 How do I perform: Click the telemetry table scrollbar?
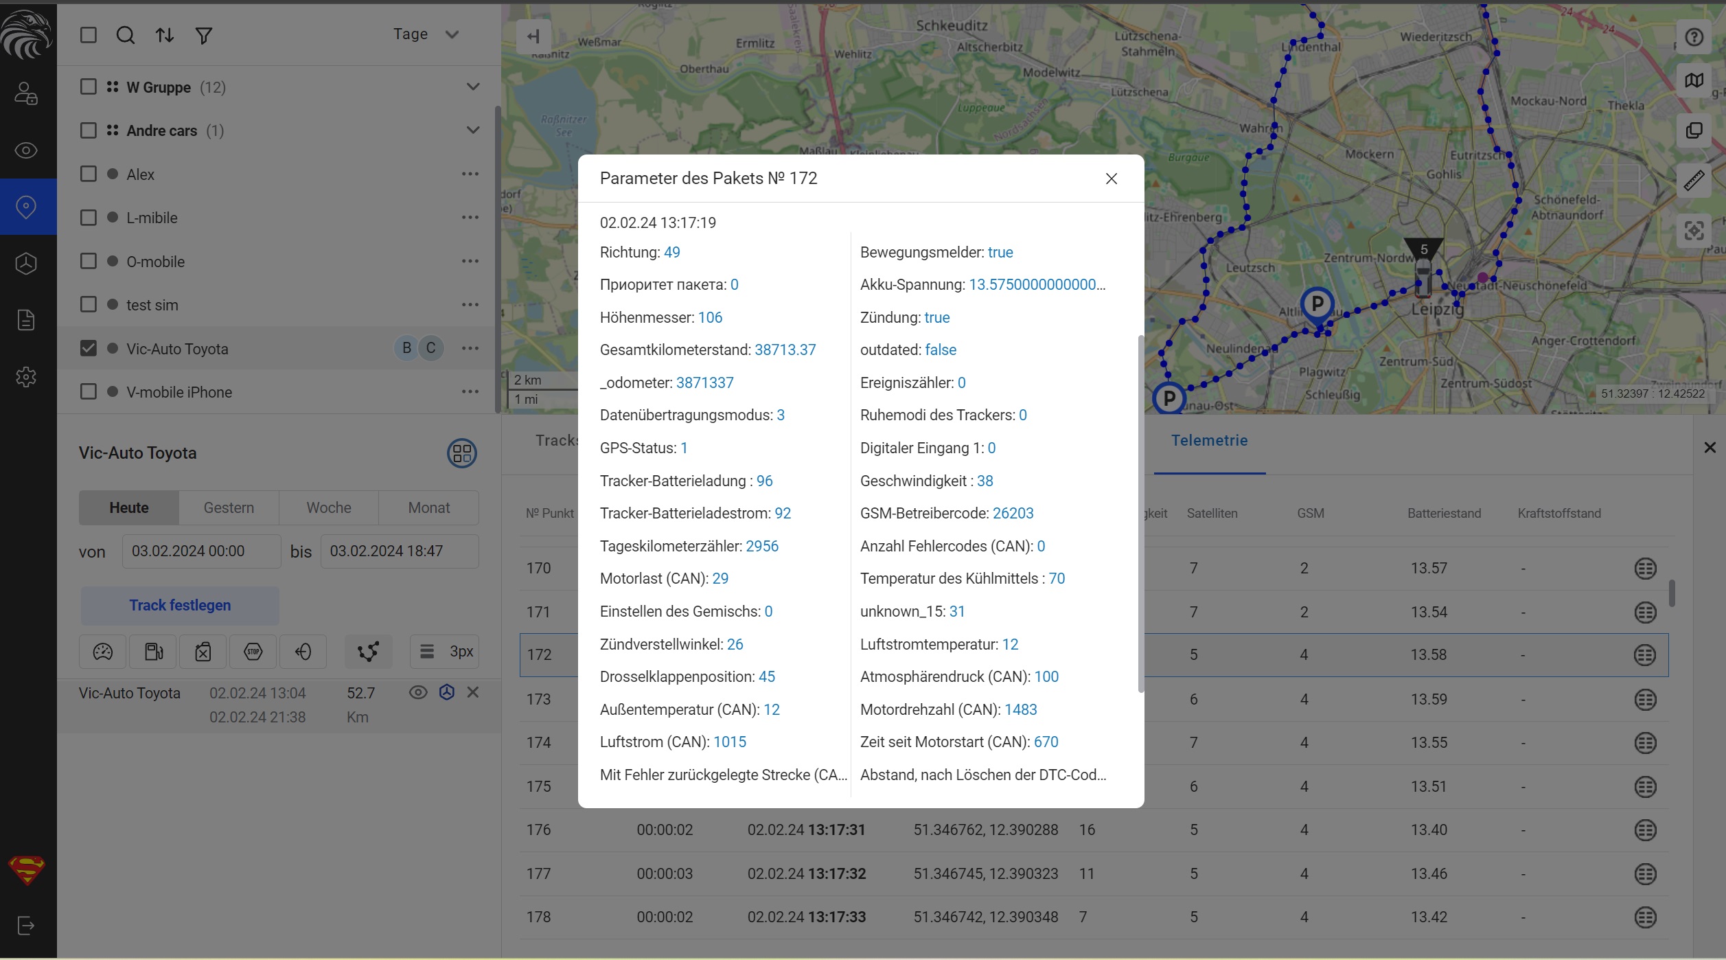coord(1672,594)
